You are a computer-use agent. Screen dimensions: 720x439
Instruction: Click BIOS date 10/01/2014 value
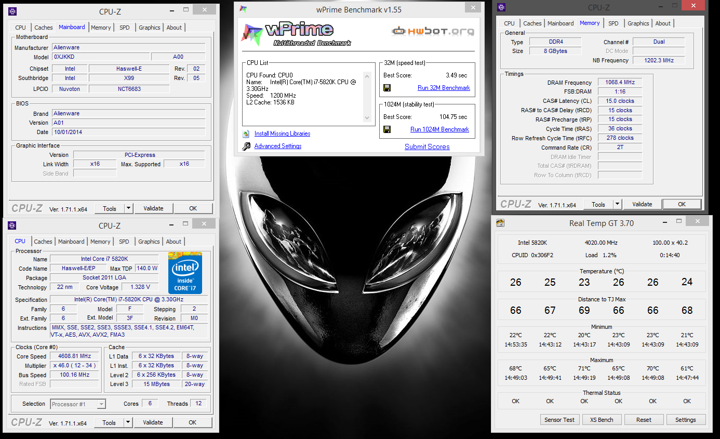(x=128, y=132)
